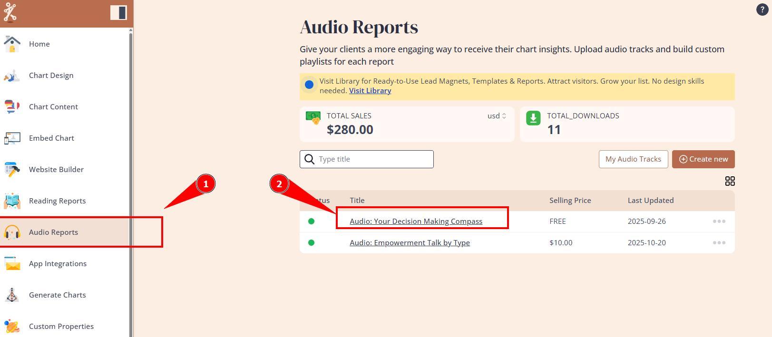
Task: Open the usd currency selector
Action: click(497, 116)
